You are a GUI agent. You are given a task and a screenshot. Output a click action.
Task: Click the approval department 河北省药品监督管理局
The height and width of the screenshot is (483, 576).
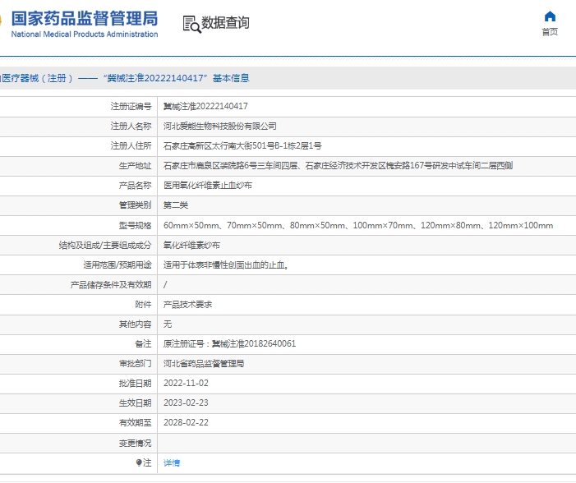point(204,364)
